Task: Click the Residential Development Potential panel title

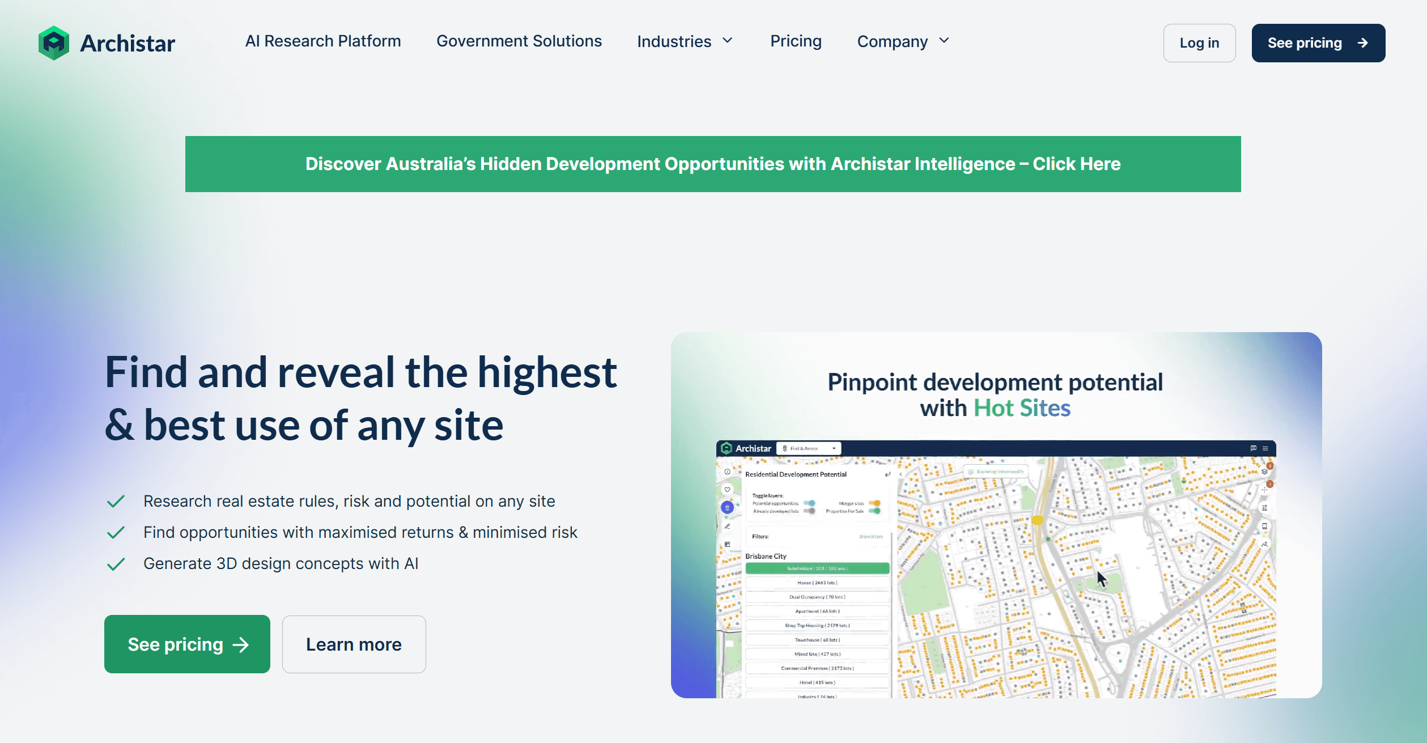Action: (x=796, y=474)
